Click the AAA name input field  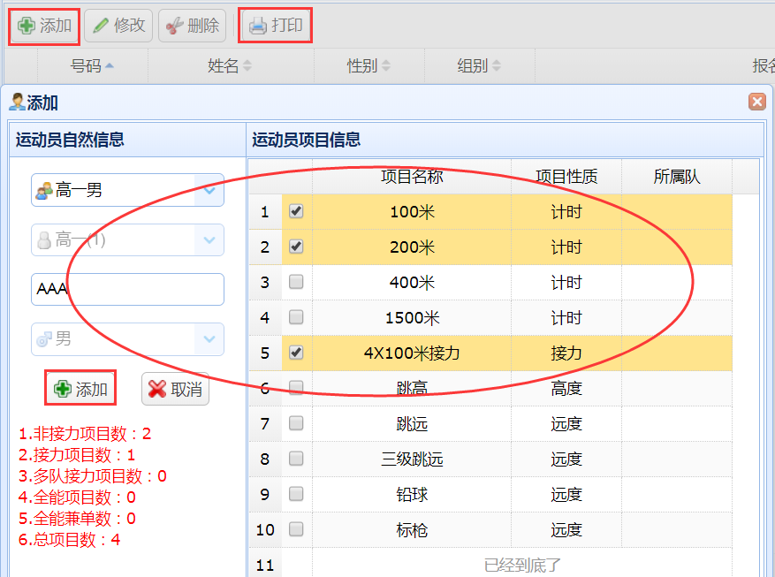(127, 290)
